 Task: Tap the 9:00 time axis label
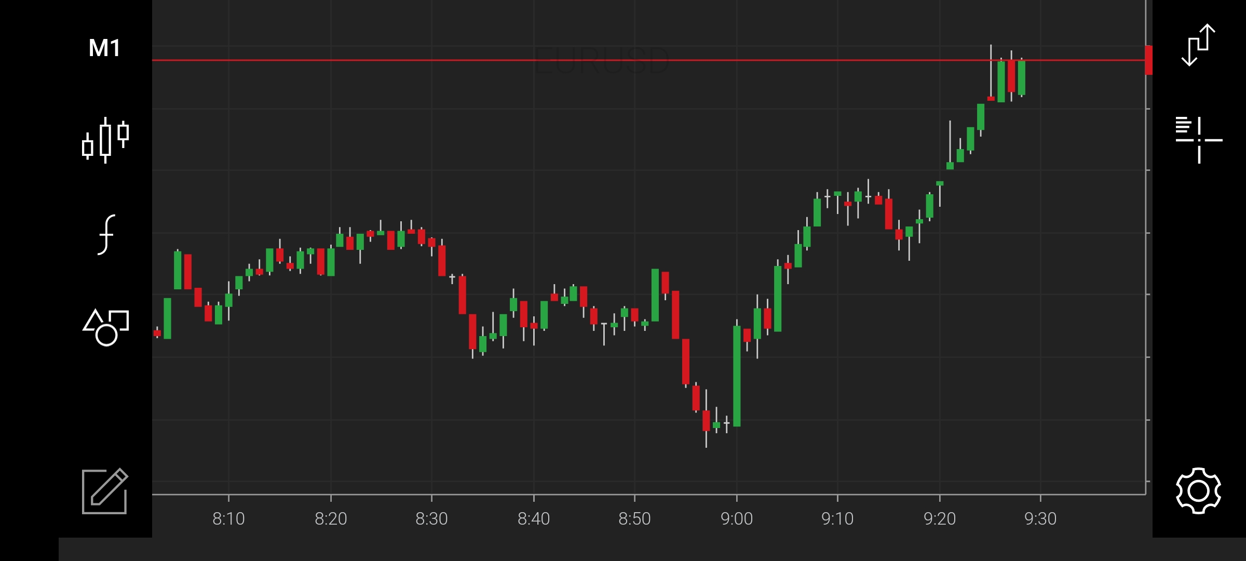pos(736,518)
